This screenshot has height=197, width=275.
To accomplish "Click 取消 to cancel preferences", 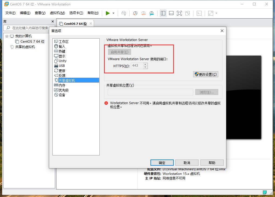I will coord(187,163).
